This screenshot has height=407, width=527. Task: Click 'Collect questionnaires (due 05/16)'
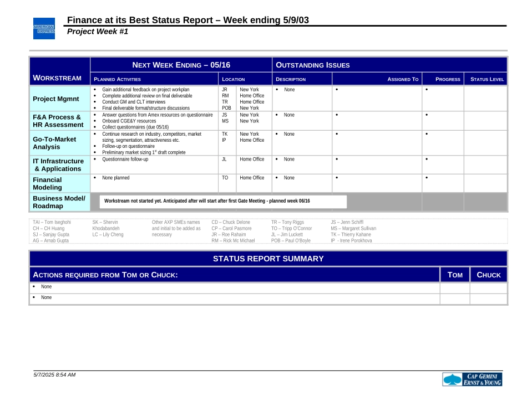click(x=135, y=127)
